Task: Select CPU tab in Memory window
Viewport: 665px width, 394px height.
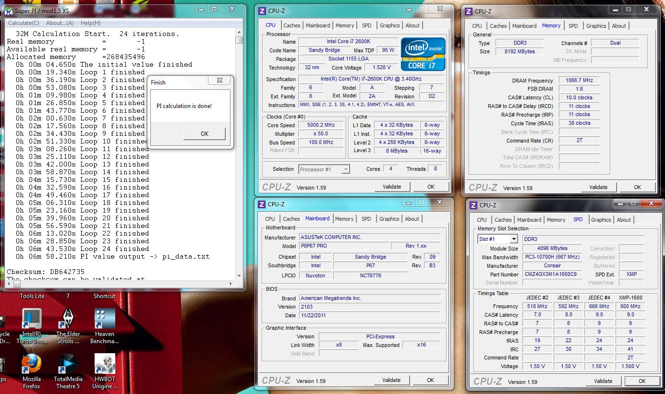Action: [477, 26]
